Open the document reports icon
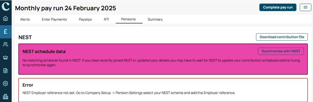Screen dimensions: 313x102 click(x=5, y=70)
